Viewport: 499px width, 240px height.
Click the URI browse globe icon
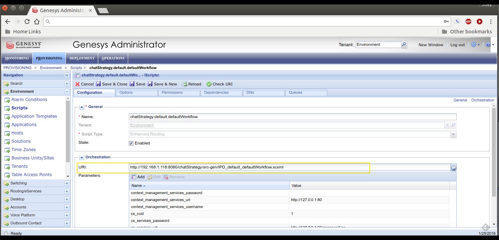point(454,168)
